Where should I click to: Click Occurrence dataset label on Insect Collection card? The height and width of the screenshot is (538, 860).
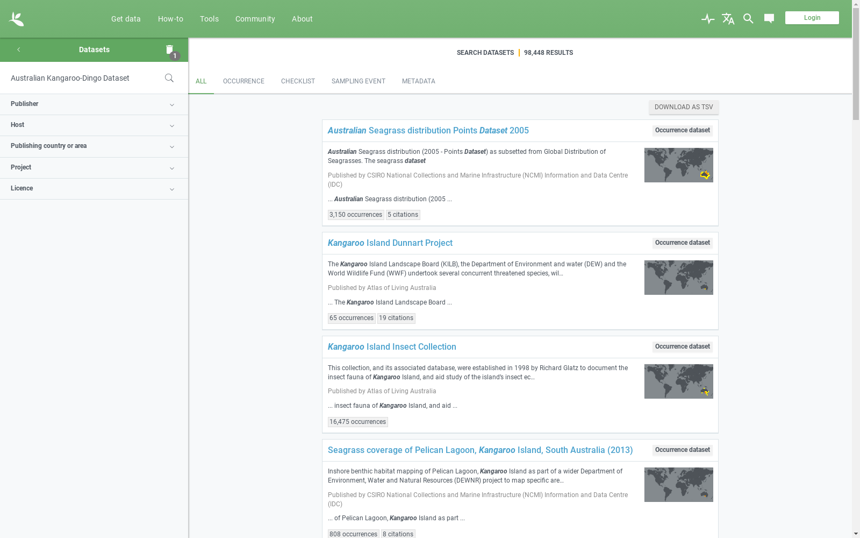point(682,347)
